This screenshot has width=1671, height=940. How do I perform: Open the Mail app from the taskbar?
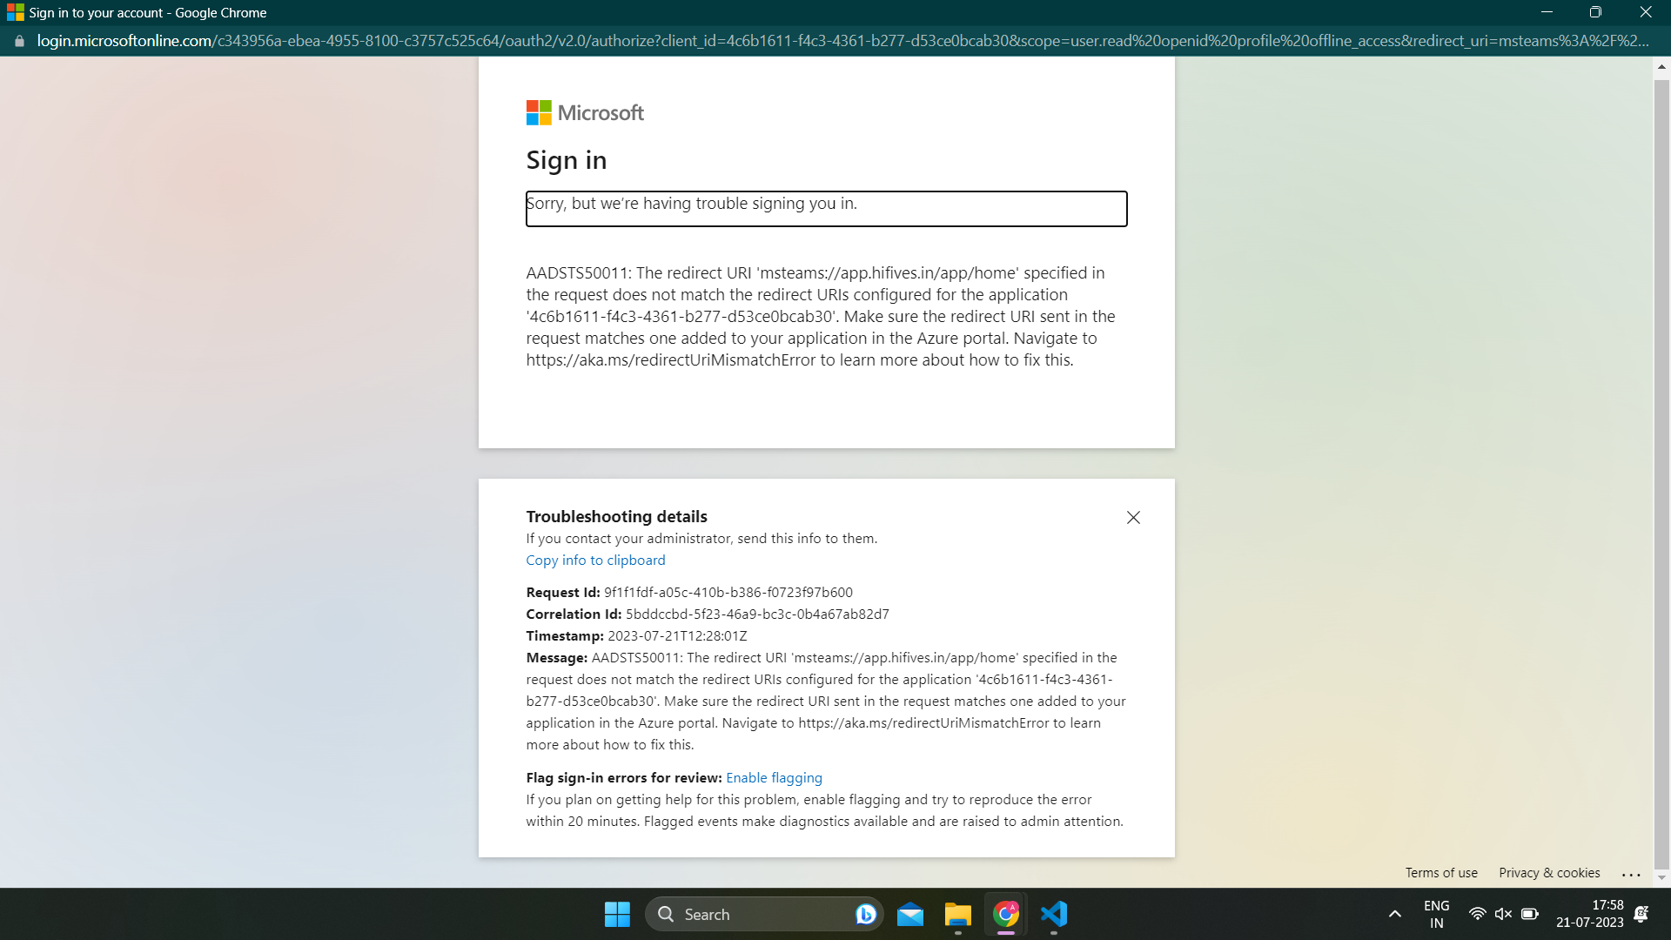point(910,914)
